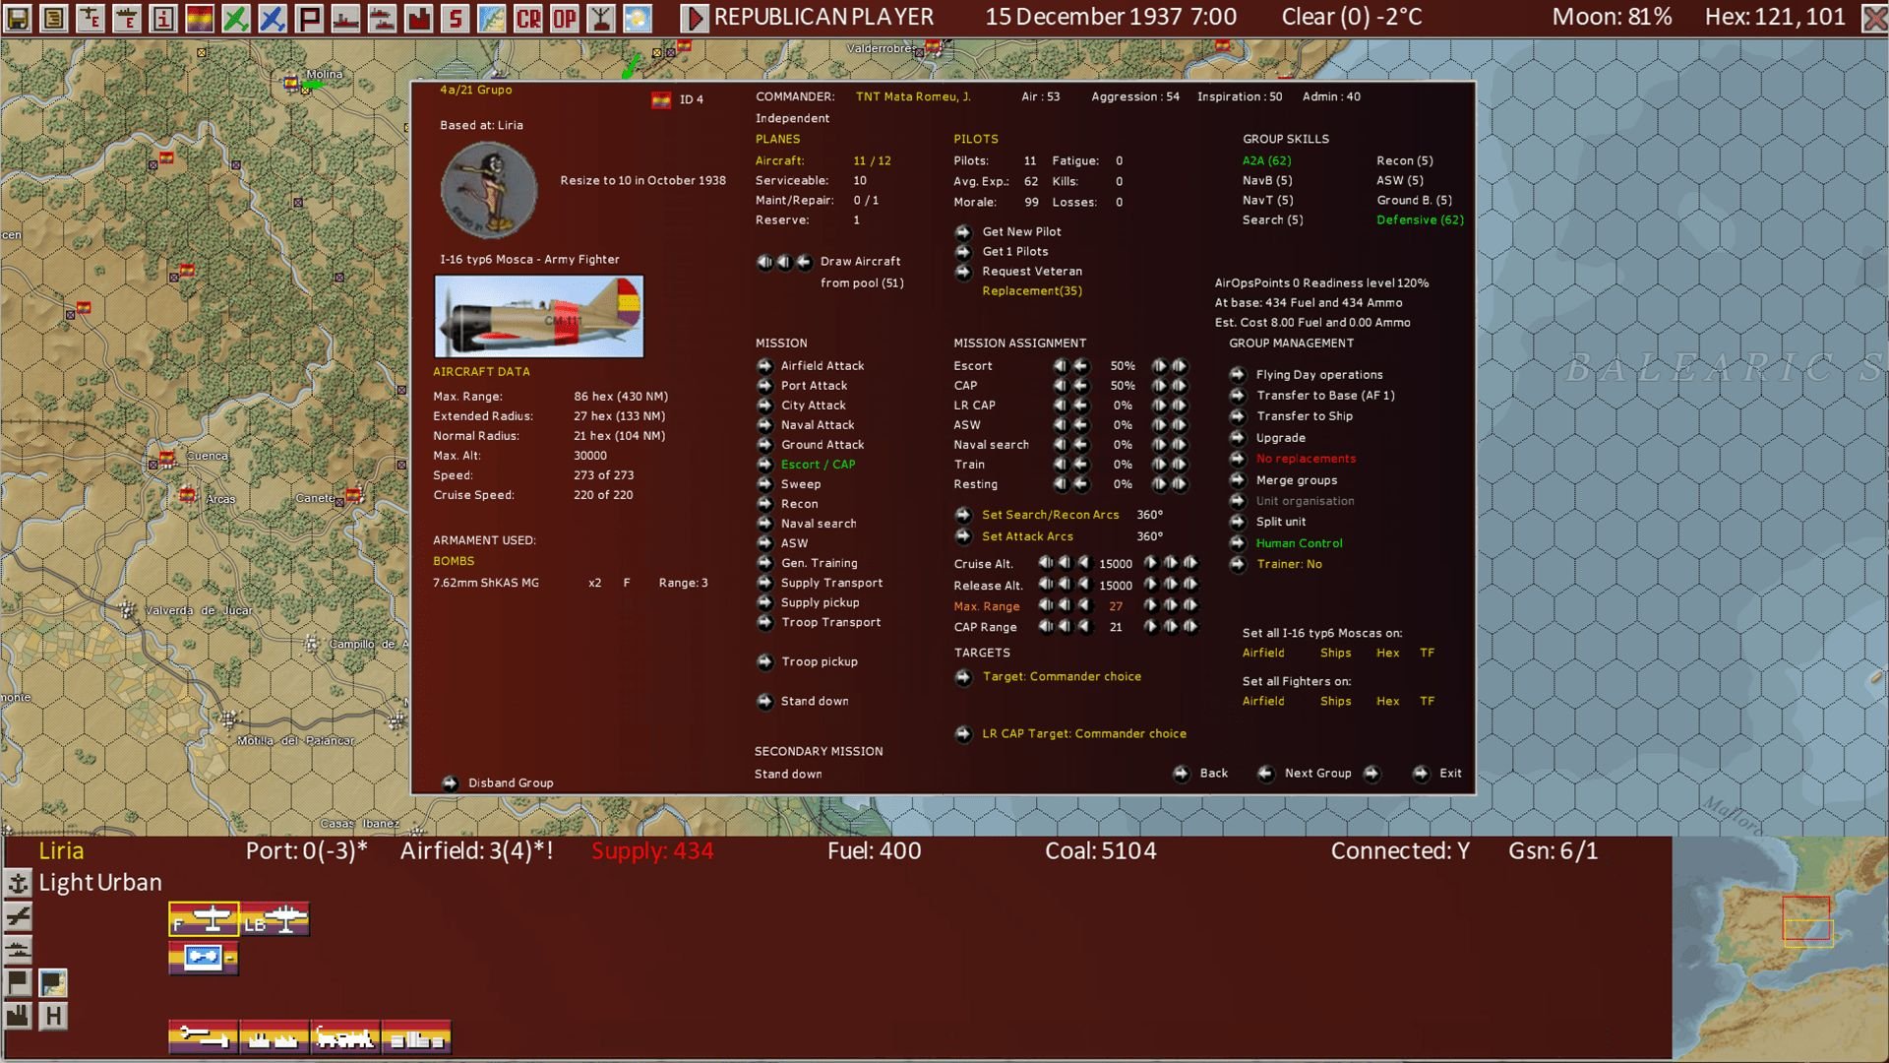Image resolution: width=1889 pixels, height=1063 pixels.
Task: Open the CR combat report icon
Action: point(530,17)
